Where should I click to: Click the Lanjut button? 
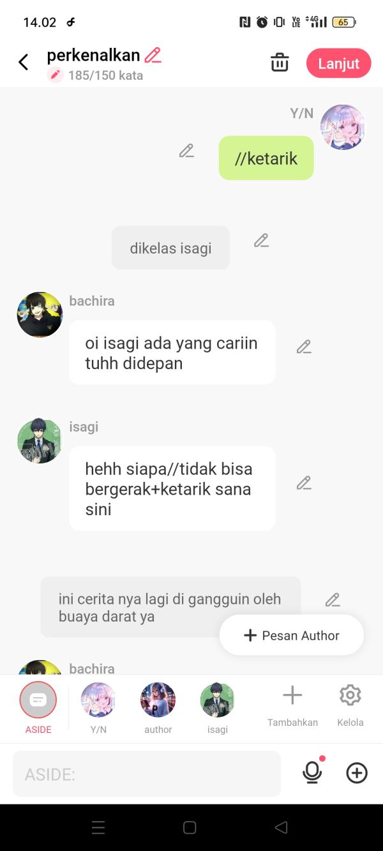(x=339, y=63)
